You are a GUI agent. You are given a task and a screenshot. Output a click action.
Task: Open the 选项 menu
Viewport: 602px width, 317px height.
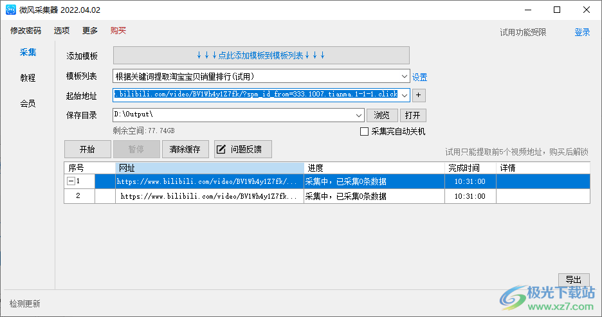pos(62,31)
